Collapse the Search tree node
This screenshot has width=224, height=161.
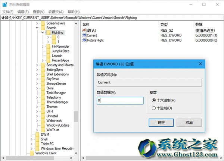(x=37, y=28)
